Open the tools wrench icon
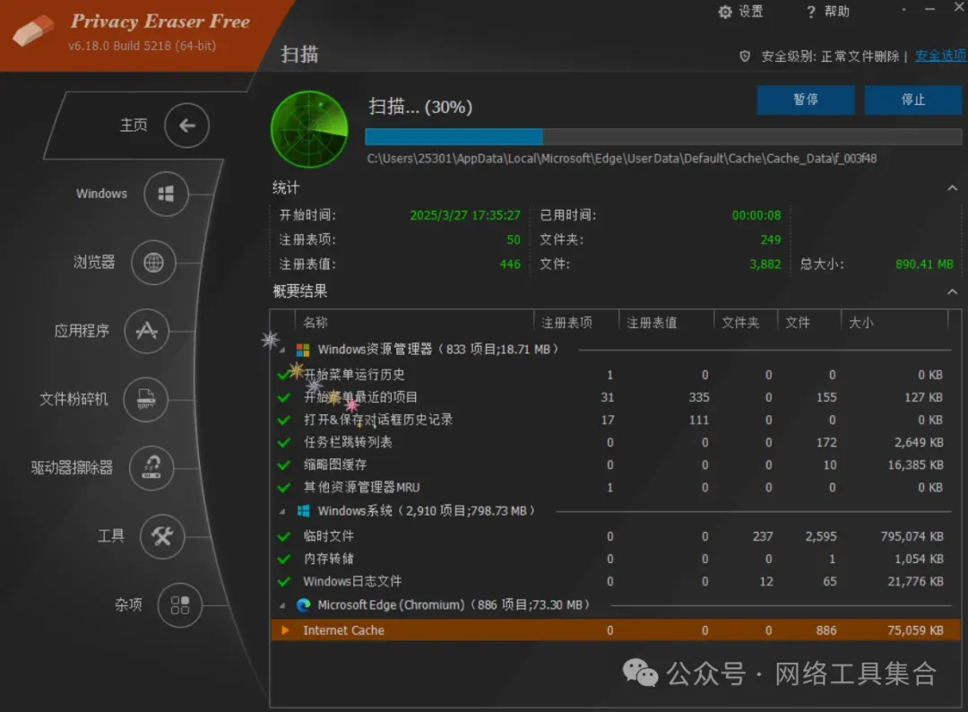This screenshot has height=712, width=968. pyautogui.click(x=162, y=536)
